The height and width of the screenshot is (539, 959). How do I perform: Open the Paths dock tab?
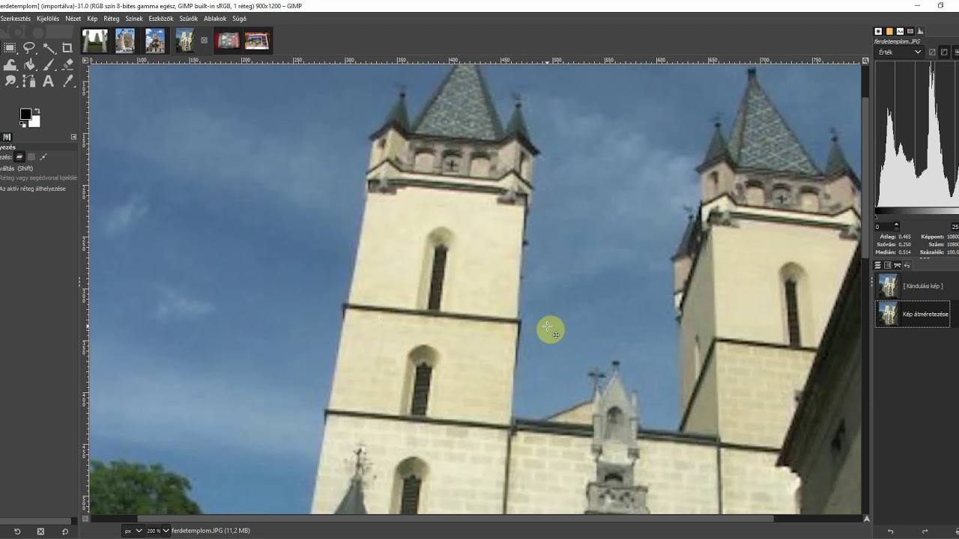click(x=898, y=266)
